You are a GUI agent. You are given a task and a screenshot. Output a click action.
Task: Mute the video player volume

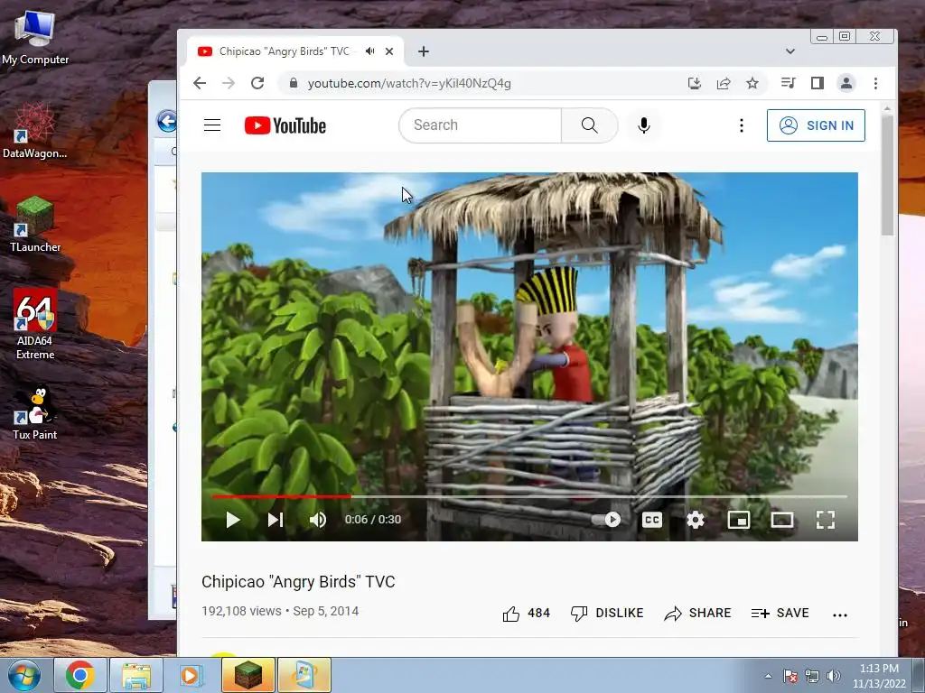[318, 519]
